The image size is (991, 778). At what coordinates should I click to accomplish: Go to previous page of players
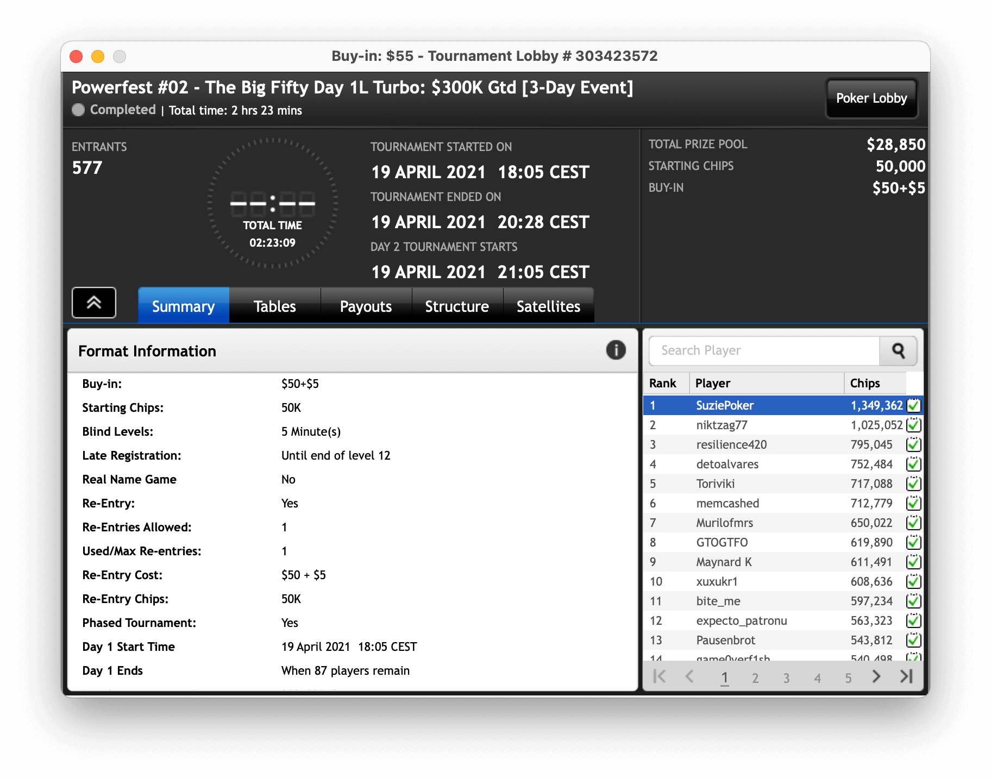(x=689, y=676)
